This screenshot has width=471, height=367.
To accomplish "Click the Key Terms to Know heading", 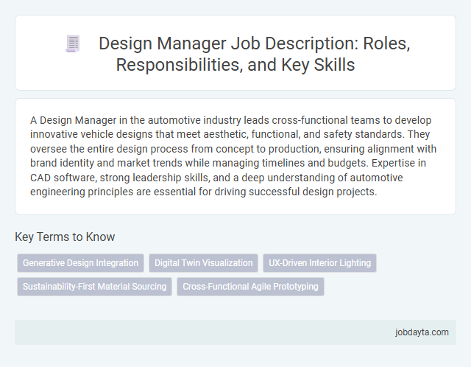I will tap(65, 237).
